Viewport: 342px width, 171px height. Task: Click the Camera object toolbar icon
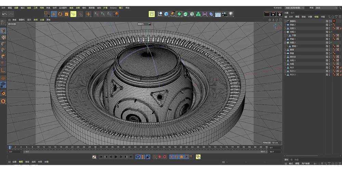click(224, 14)
